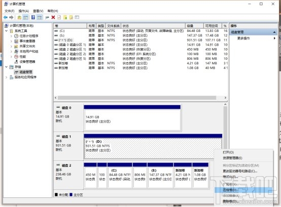Image resolution: width=281 pixels, height=207 pixels.
Task: Open the 帮助(H) menu
Action: [x=53, y=11]
